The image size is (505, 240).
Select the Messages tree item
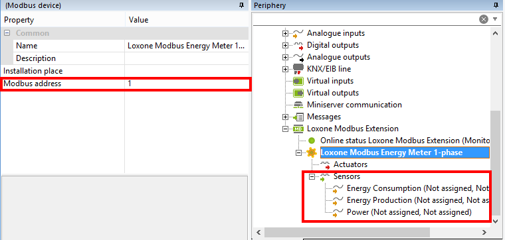(x=324, y=116)
